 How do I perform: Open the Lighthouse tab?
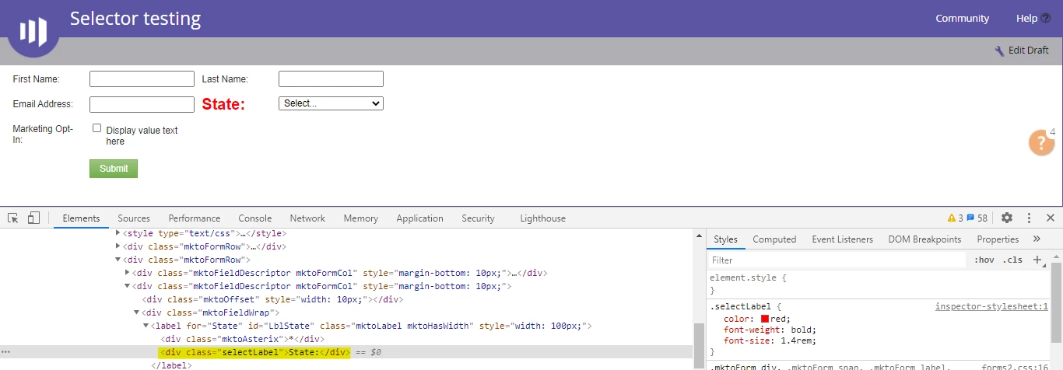pos(543,218)
